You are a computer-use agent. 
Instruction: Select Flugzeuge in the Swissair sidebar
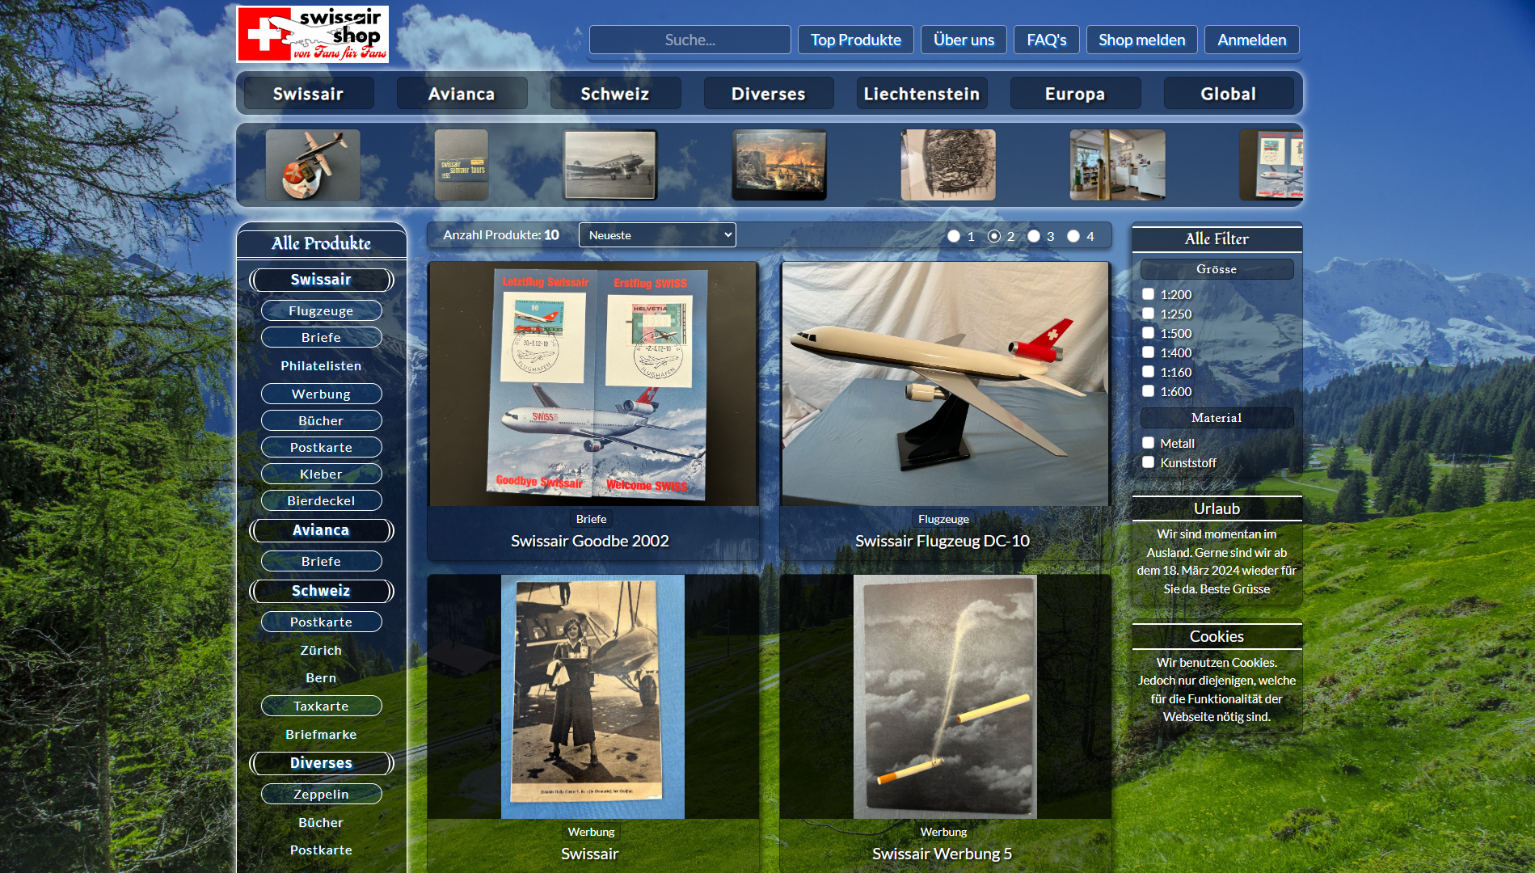pyautogui.click(x=322, y=310)
